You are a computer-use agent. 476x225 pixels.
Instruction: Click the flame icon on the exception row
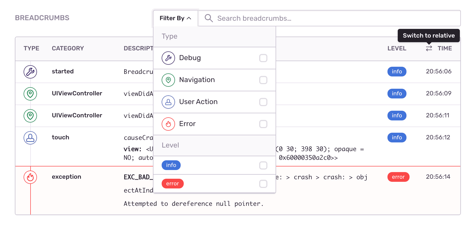pos(30,177)
